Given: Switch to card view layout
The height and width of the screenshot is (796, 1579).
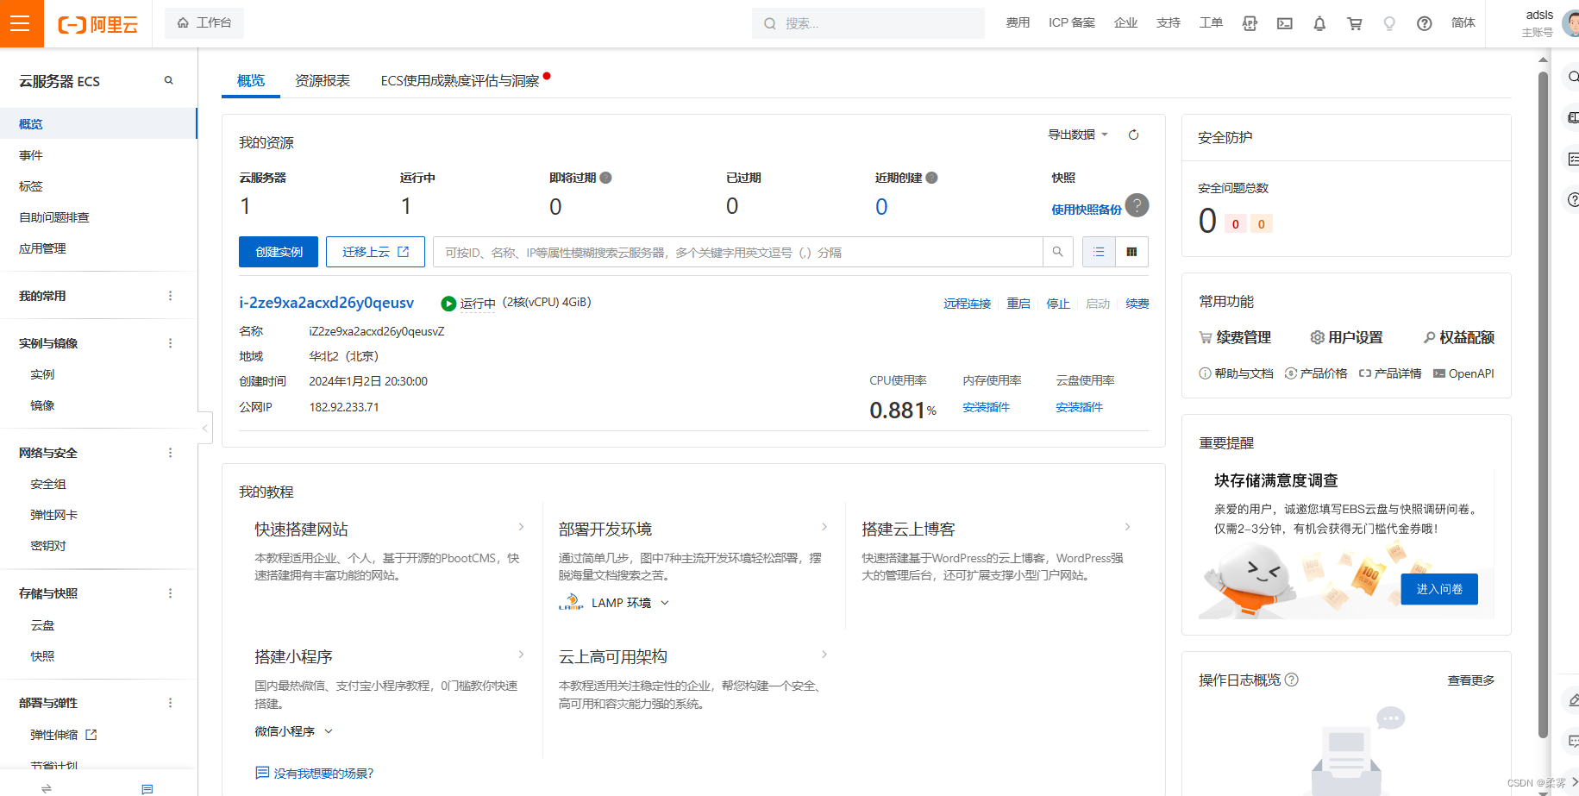Looking at the screenshot, I should (1131, 252).
